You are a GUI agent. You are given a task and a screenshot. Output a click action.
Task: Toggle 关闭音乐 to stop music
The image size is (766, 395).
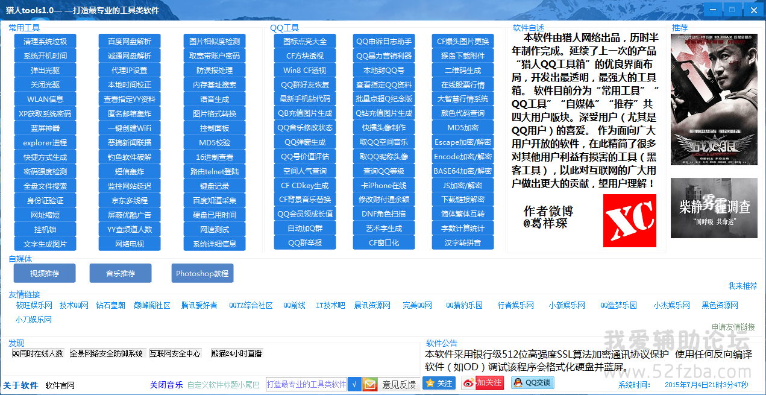(x=166, y=384)
